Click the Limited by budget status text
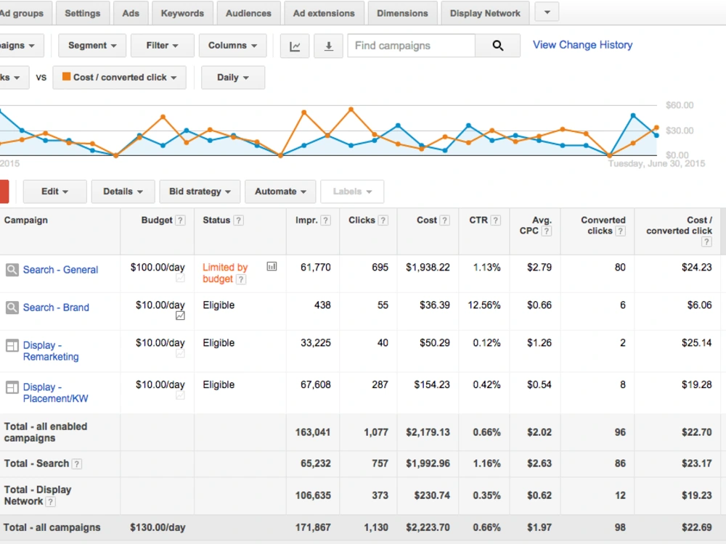Image resolution: width=726 pixels, height=544 pixels. (x=225, y=273)
